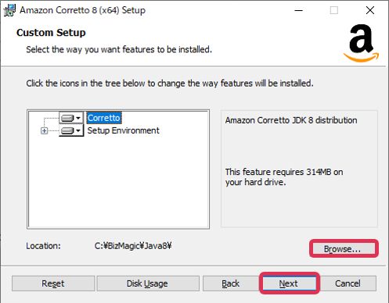Close the Amazon Corretto setup window
Screen dimensions: 389x303
pos(370,10)
